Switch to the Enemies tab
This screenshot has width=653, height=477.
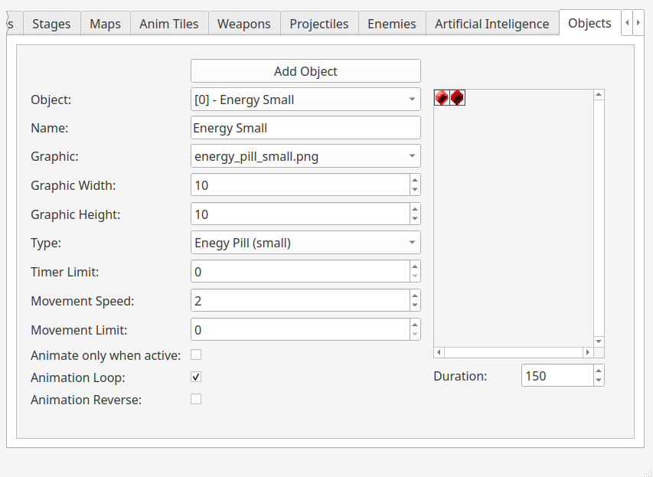tap(391, 24)
